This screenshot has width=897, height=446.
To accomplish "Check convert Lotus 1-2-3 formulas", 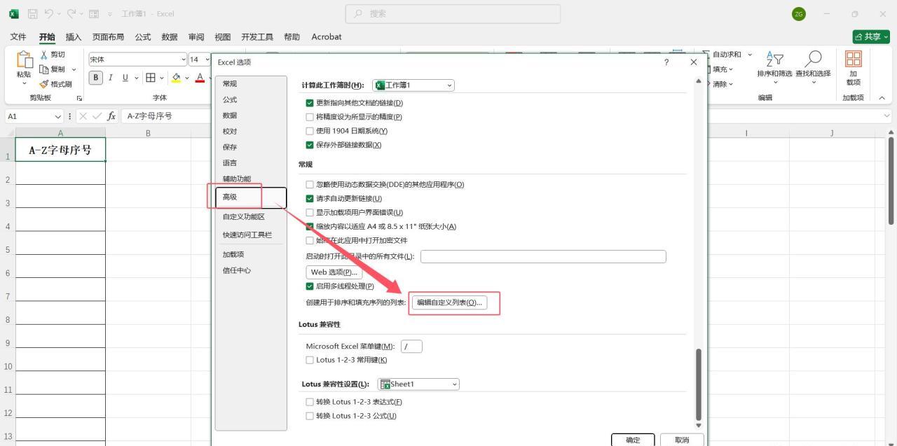I will tap(310, 416).
